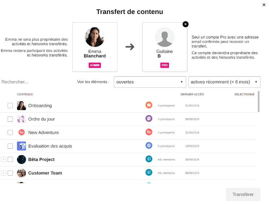The width and height of the screenshot is (269, 204).
Task: Click Emma Blanchard's profile photo
Action: 95,37
